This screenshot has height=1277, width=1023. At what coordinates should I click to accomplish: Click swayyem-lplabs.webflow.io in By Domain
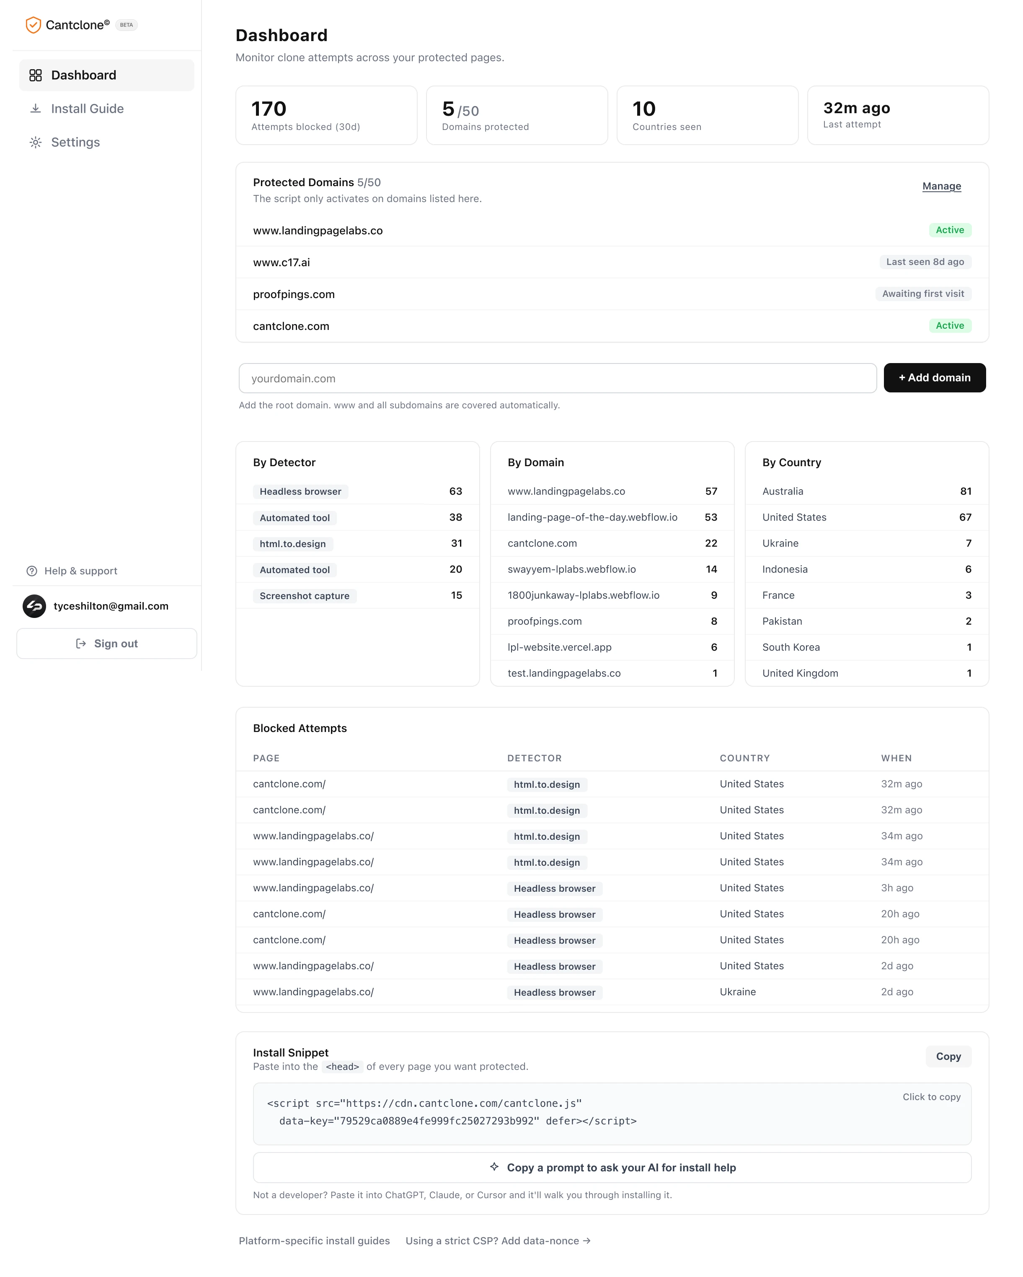[x=571, y=569]
